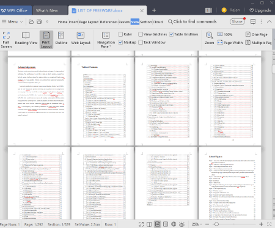Click the window layout icon beside Share
This screenshot has width=275, height=228.
[253, 21]
